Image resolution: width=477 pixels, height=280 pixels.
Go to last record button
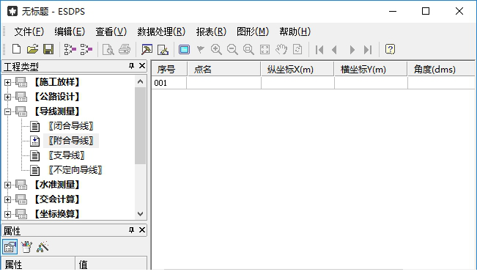[x=368, y=50]
